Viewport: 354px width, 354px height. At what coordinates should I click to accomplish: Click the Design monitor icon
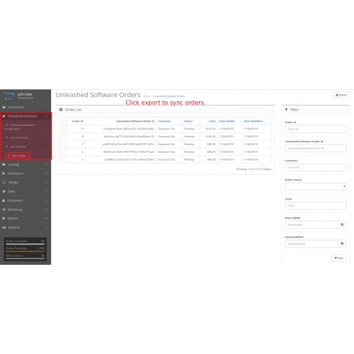[4, 183]
